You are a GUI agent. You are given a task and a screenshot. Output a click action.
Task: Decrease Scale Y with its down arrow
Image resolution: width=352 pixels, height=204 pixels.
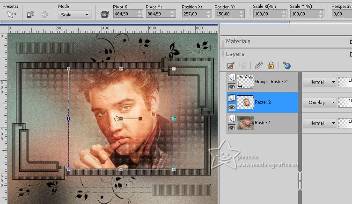click(x=321, y=16)
